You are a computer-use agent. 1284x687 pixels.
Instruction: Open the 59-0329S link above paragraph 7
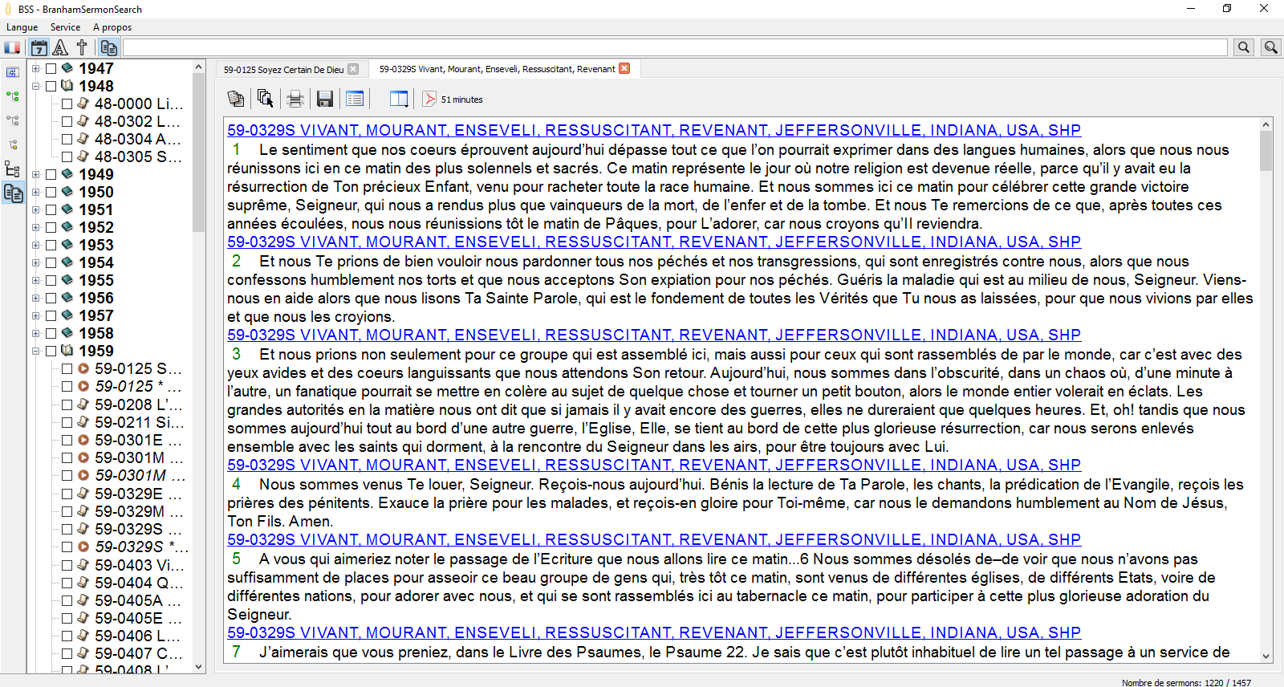654,632
